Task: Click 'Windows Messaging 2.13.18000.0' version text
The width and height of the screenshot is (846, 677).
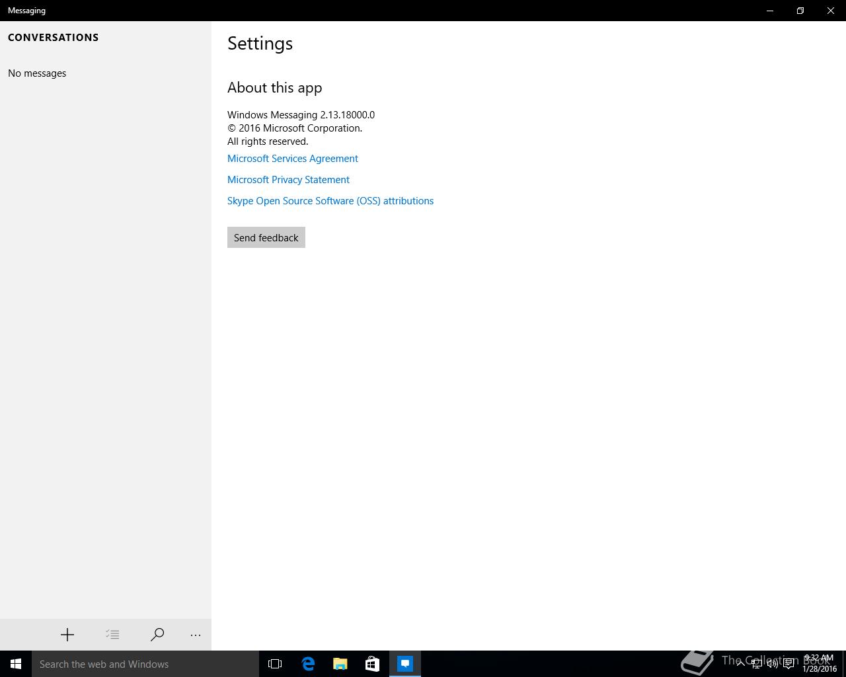Action: [x=301, y=115]
